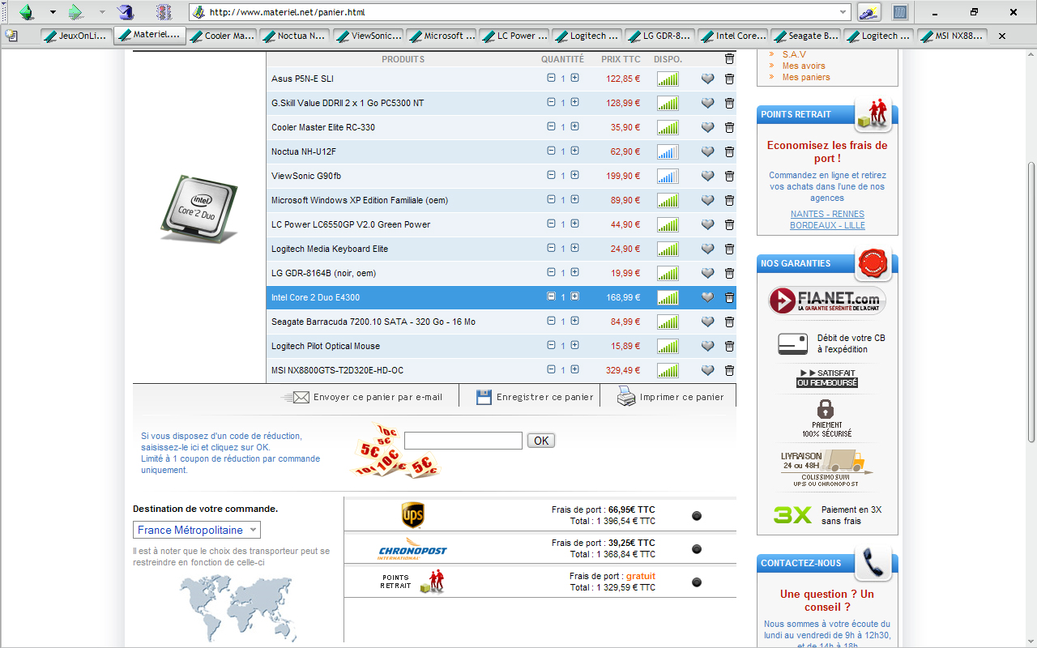This screenshot has height=648, width=1037.
Task: Click the envelope icon to email basket
Action: (296, 397)
